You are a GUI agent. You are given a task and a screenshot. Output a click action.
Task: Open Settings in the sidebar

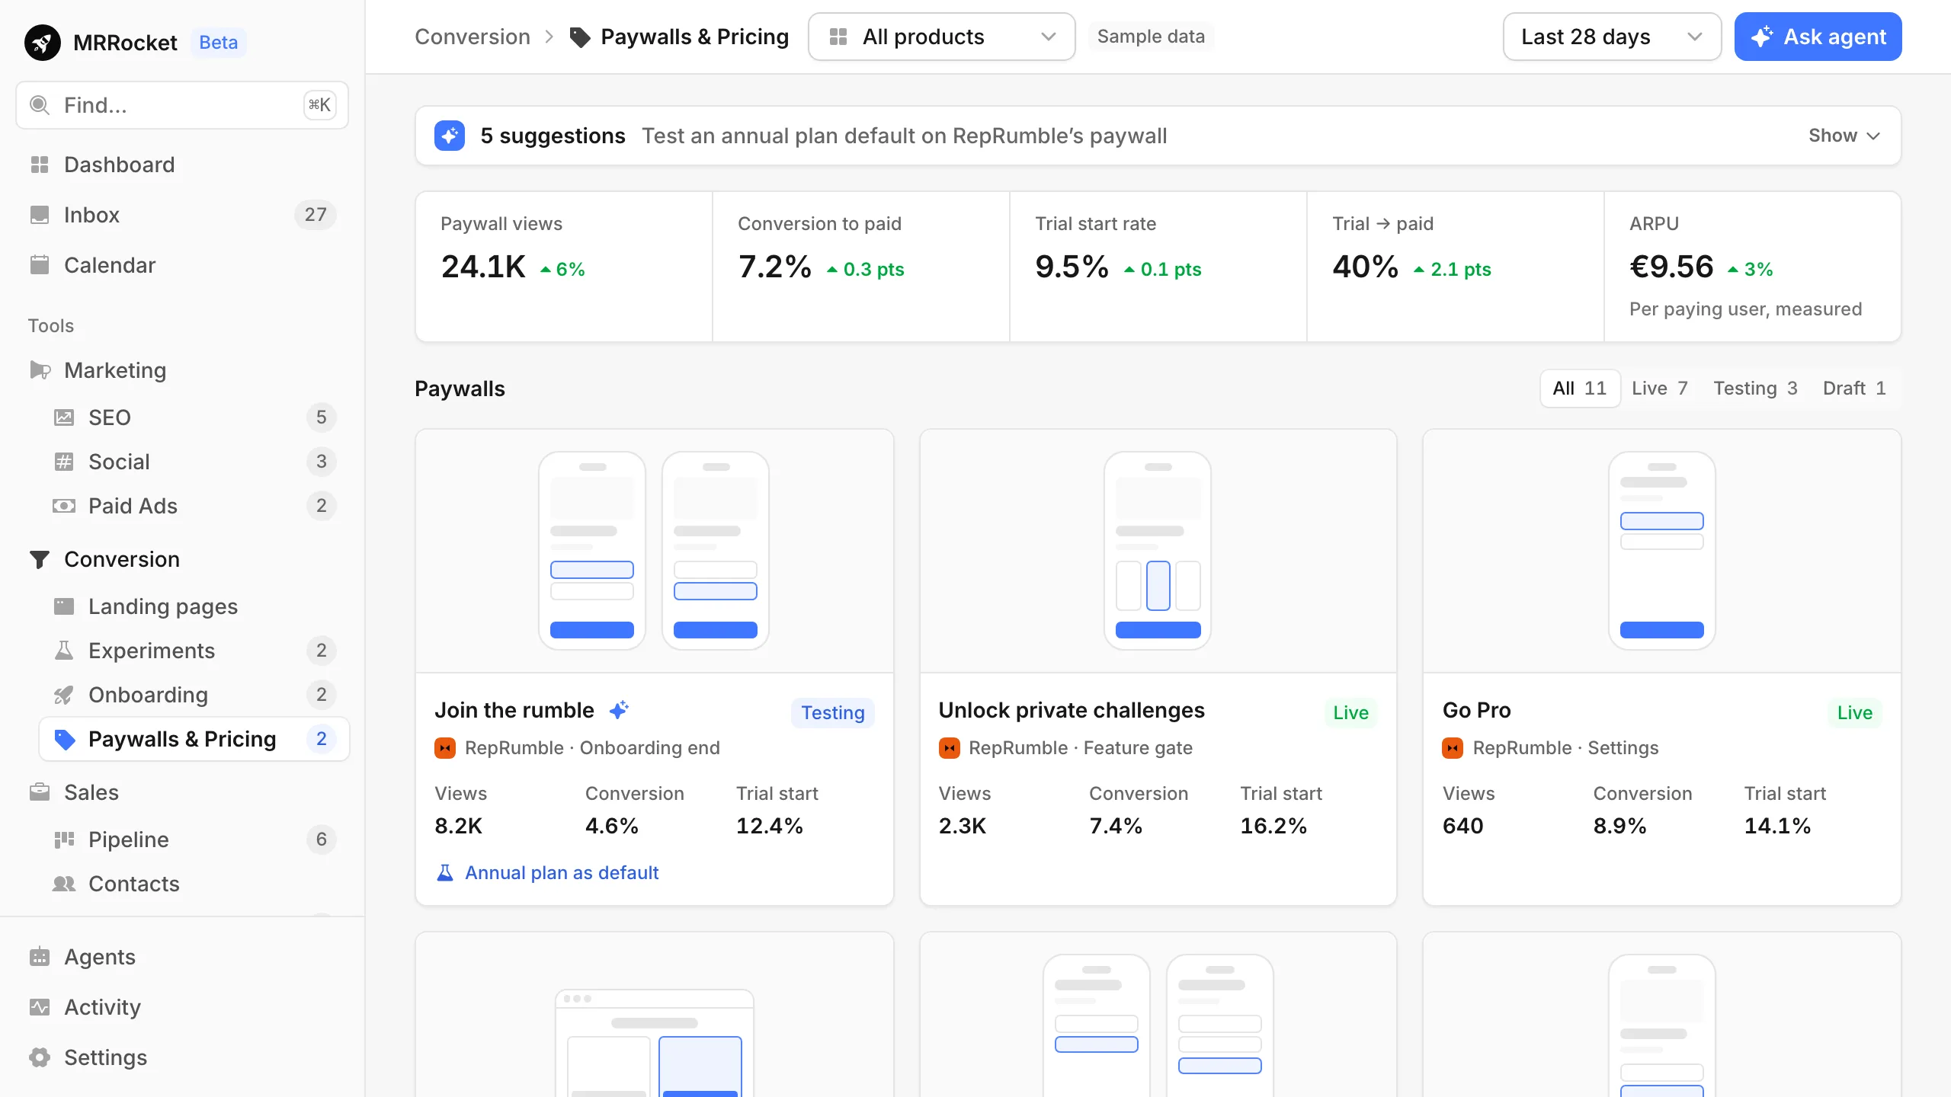[183, 1057]
